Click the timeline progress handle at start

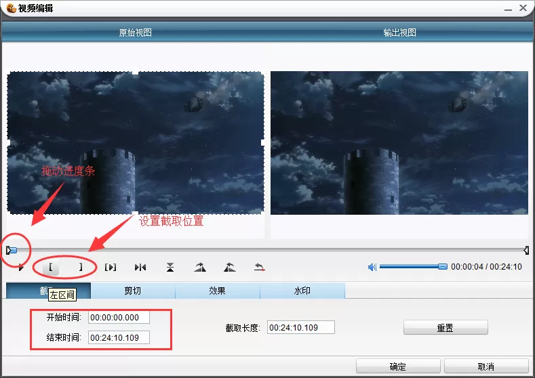pyautogui.click(x=12, y=251)
